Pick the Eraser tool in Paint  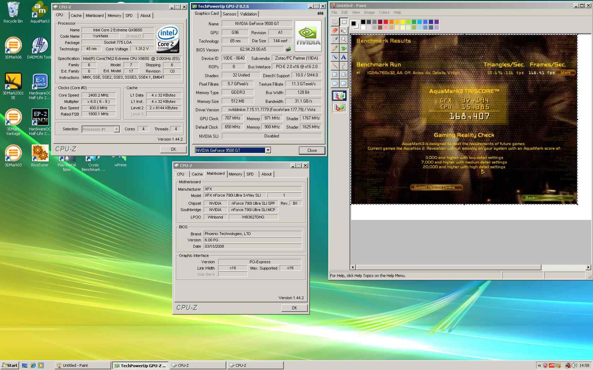(x=335, y=31)
